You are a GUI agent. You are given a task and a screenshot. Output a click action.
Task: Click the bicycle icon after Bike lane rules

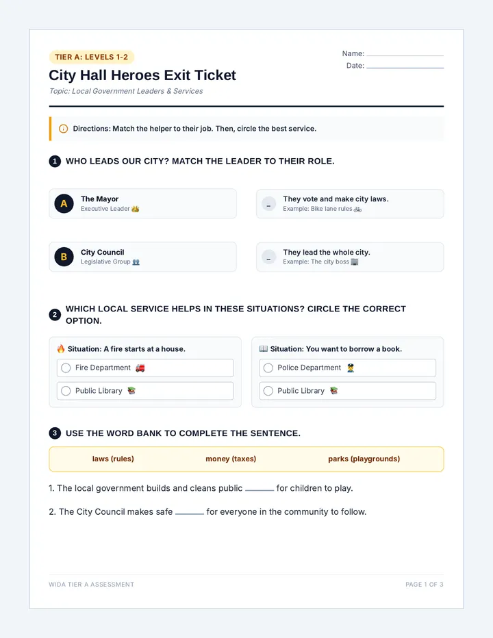[357, 209]
